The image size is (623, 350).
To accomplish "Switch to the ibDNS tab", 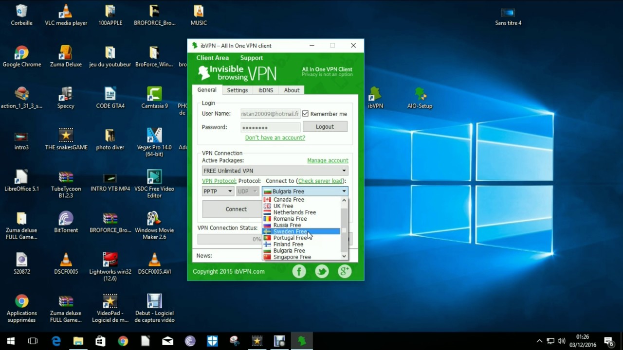I will 266,90.
